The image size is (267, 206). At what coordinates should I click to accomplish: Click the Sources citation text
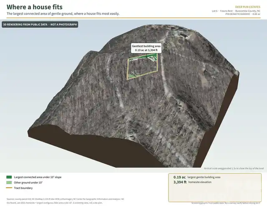pos(65,201)
